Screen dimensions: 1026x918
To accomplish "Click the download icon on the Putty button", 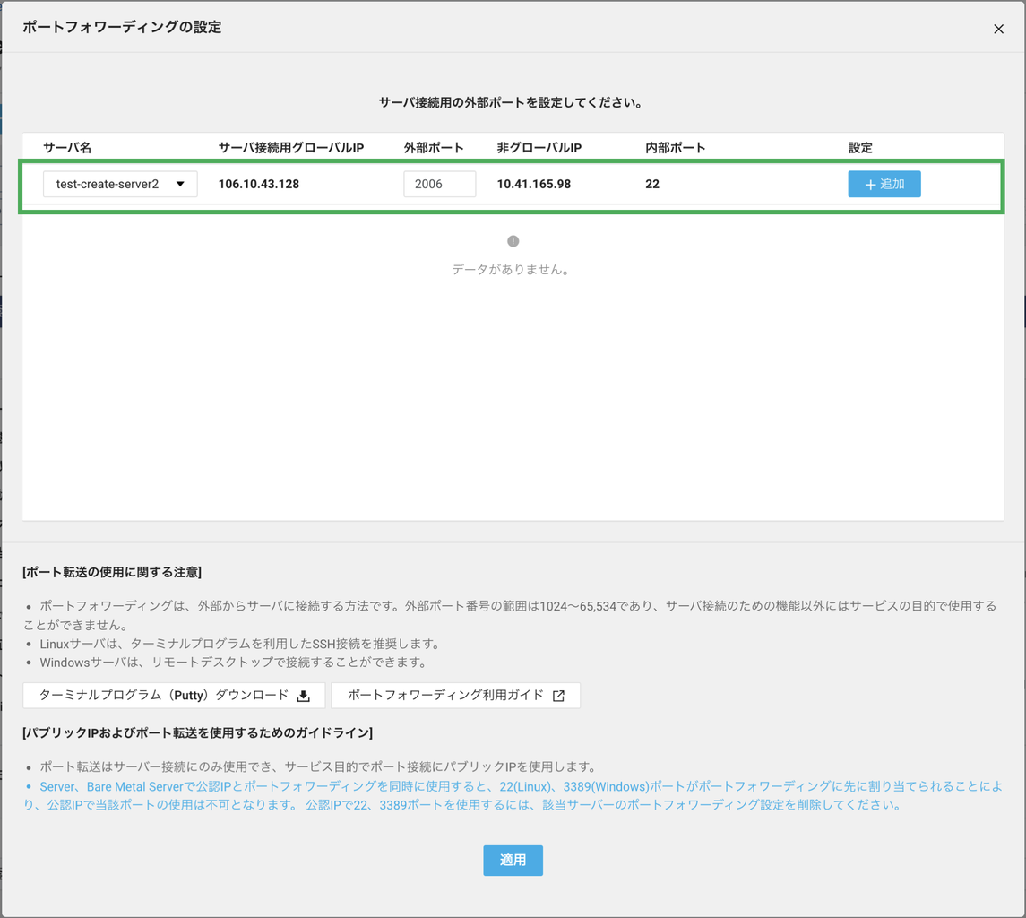I will pyautogui.click(x=301, y=695).
